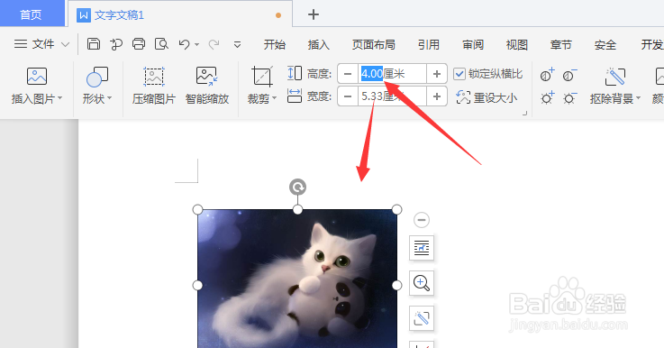This screenshot has height=348, width=664.
Task: Click the top-middle resize handle of picture
Action: pyautogui.click(x=297, y=209)
